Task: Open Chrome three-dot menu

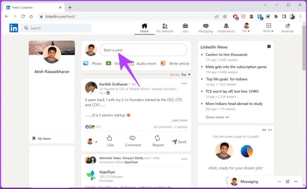Action: [301, 16]
